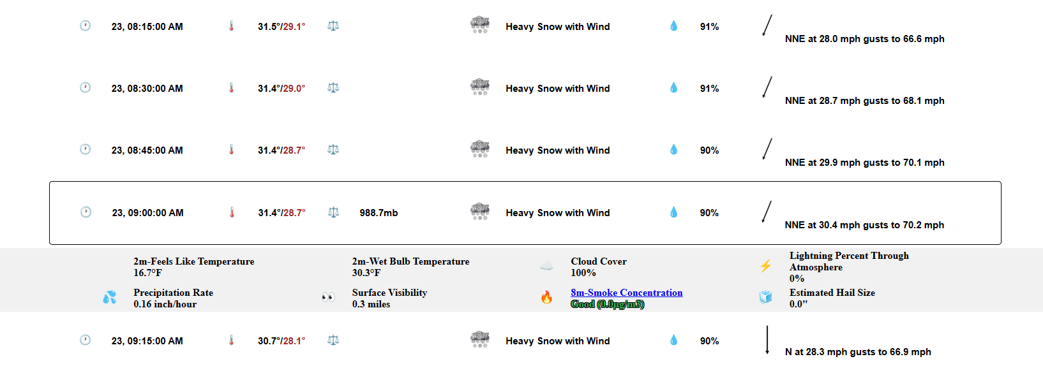Click the ice cube hail icon
The image size is (1043, 373).
(x=765, y=297)
